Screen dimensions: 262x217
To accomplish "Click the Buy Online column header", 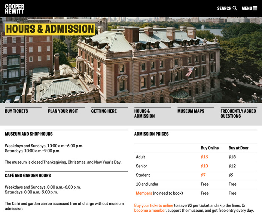I will tap(210, 148).
